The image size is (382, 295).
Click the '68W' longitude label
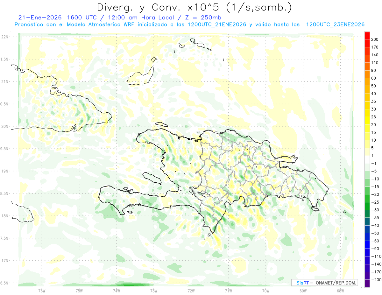[340, 291]
